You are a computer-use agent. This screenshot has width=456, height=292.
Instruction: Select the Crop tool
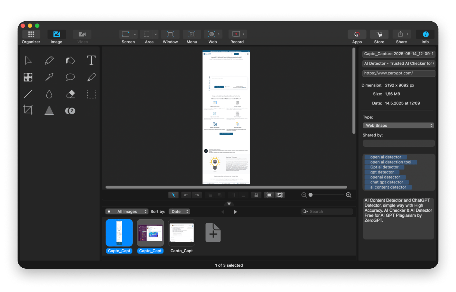(x=28, y=110)
